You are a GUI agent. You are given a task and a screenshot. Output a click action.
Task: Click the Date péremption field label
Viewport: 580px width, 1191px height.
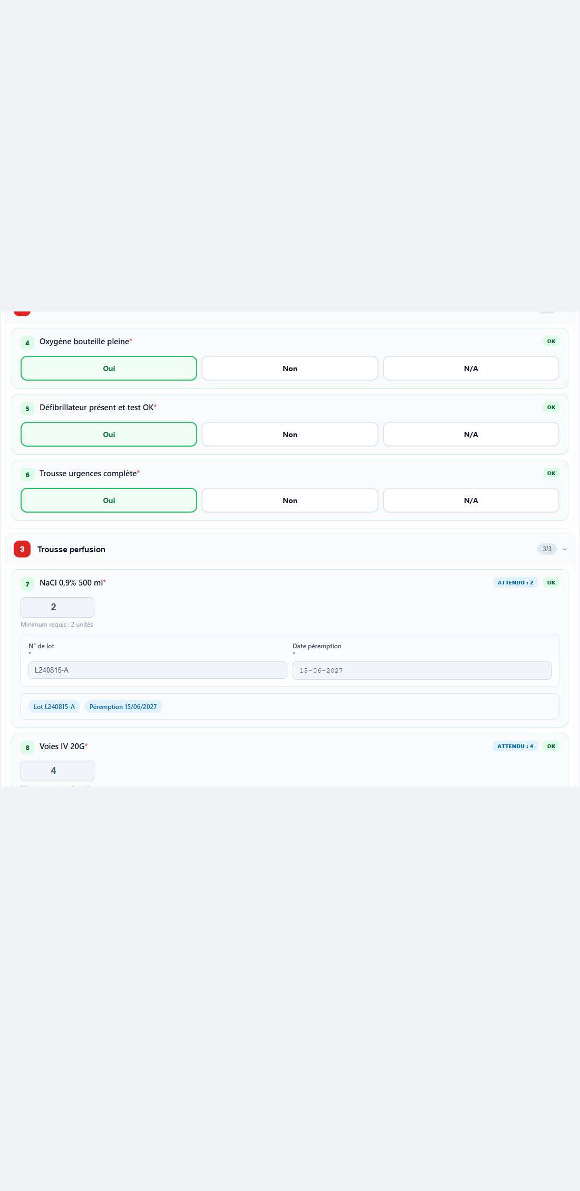(317, 646)
